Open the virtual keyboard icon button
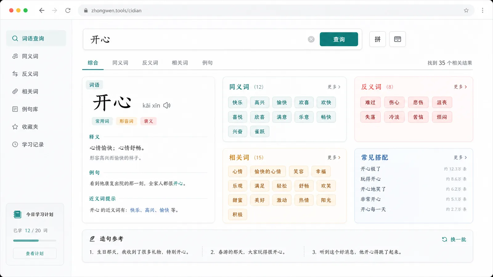The height and width of the screenshot is (277, 493). point(397,39)
